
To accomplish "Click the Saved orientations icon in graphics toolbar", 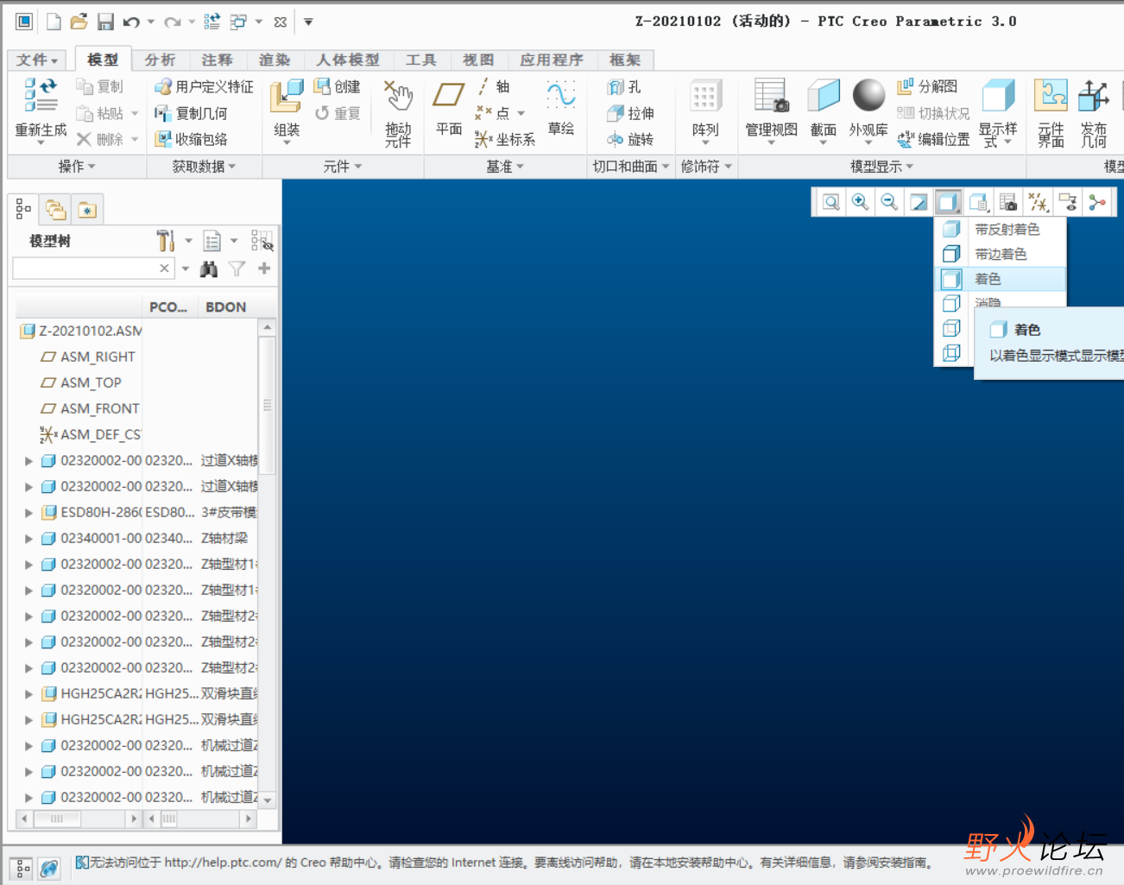I will 979,202.
